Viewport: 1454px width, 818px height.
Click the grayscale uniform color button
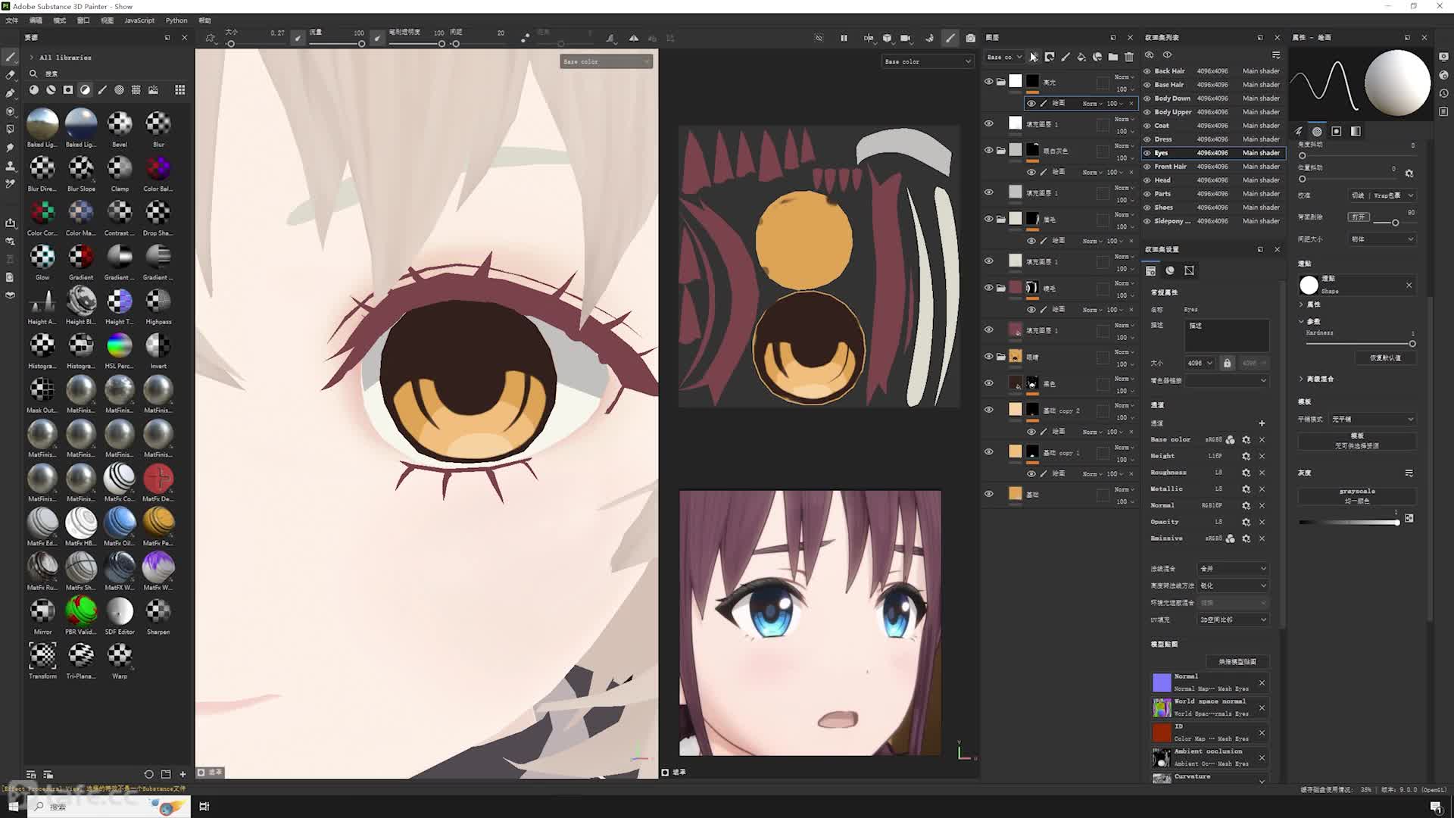[1357, 496]
